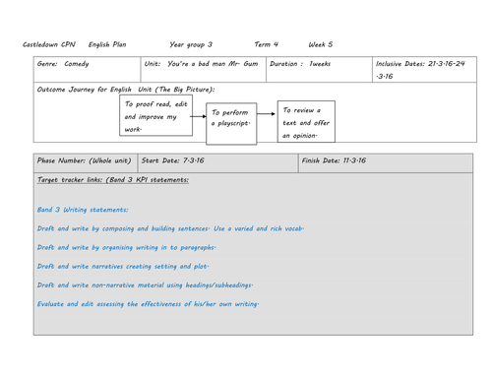
Task: Click the 'composing and building sentences' line
Action: pos(170,228)
